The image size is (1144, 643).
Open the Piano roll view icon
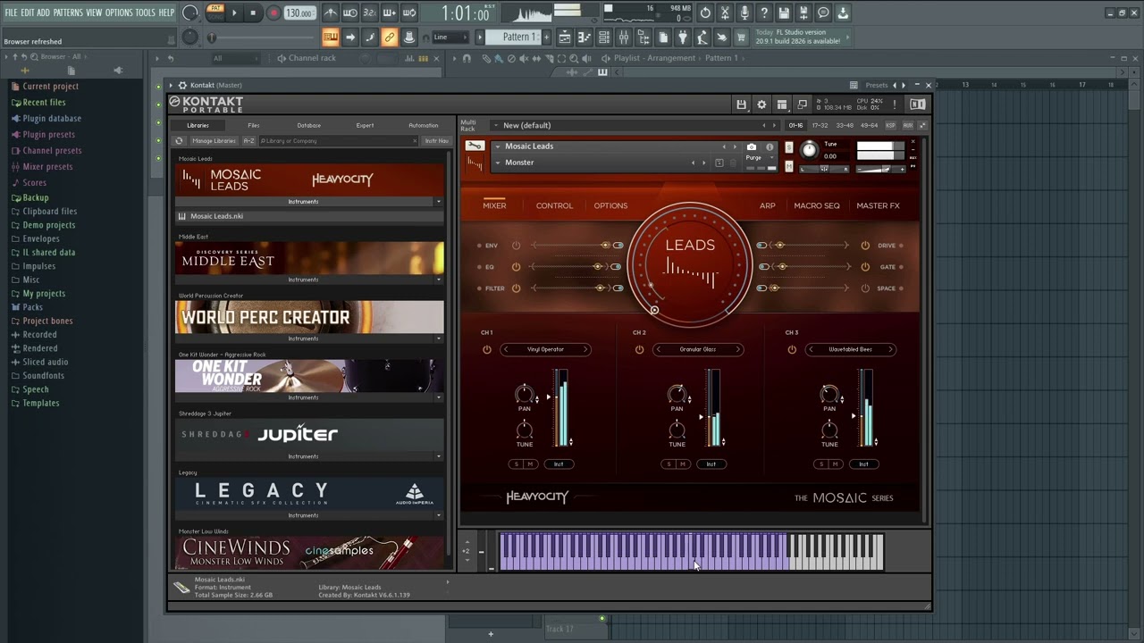coord(585,38)
